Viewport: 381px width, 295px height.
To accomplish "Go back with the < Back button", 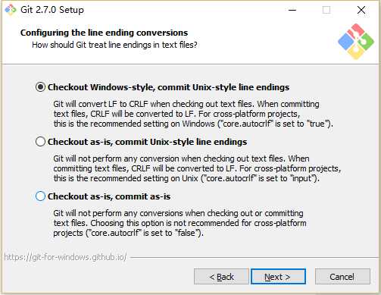I will click(x=221, y=277).
